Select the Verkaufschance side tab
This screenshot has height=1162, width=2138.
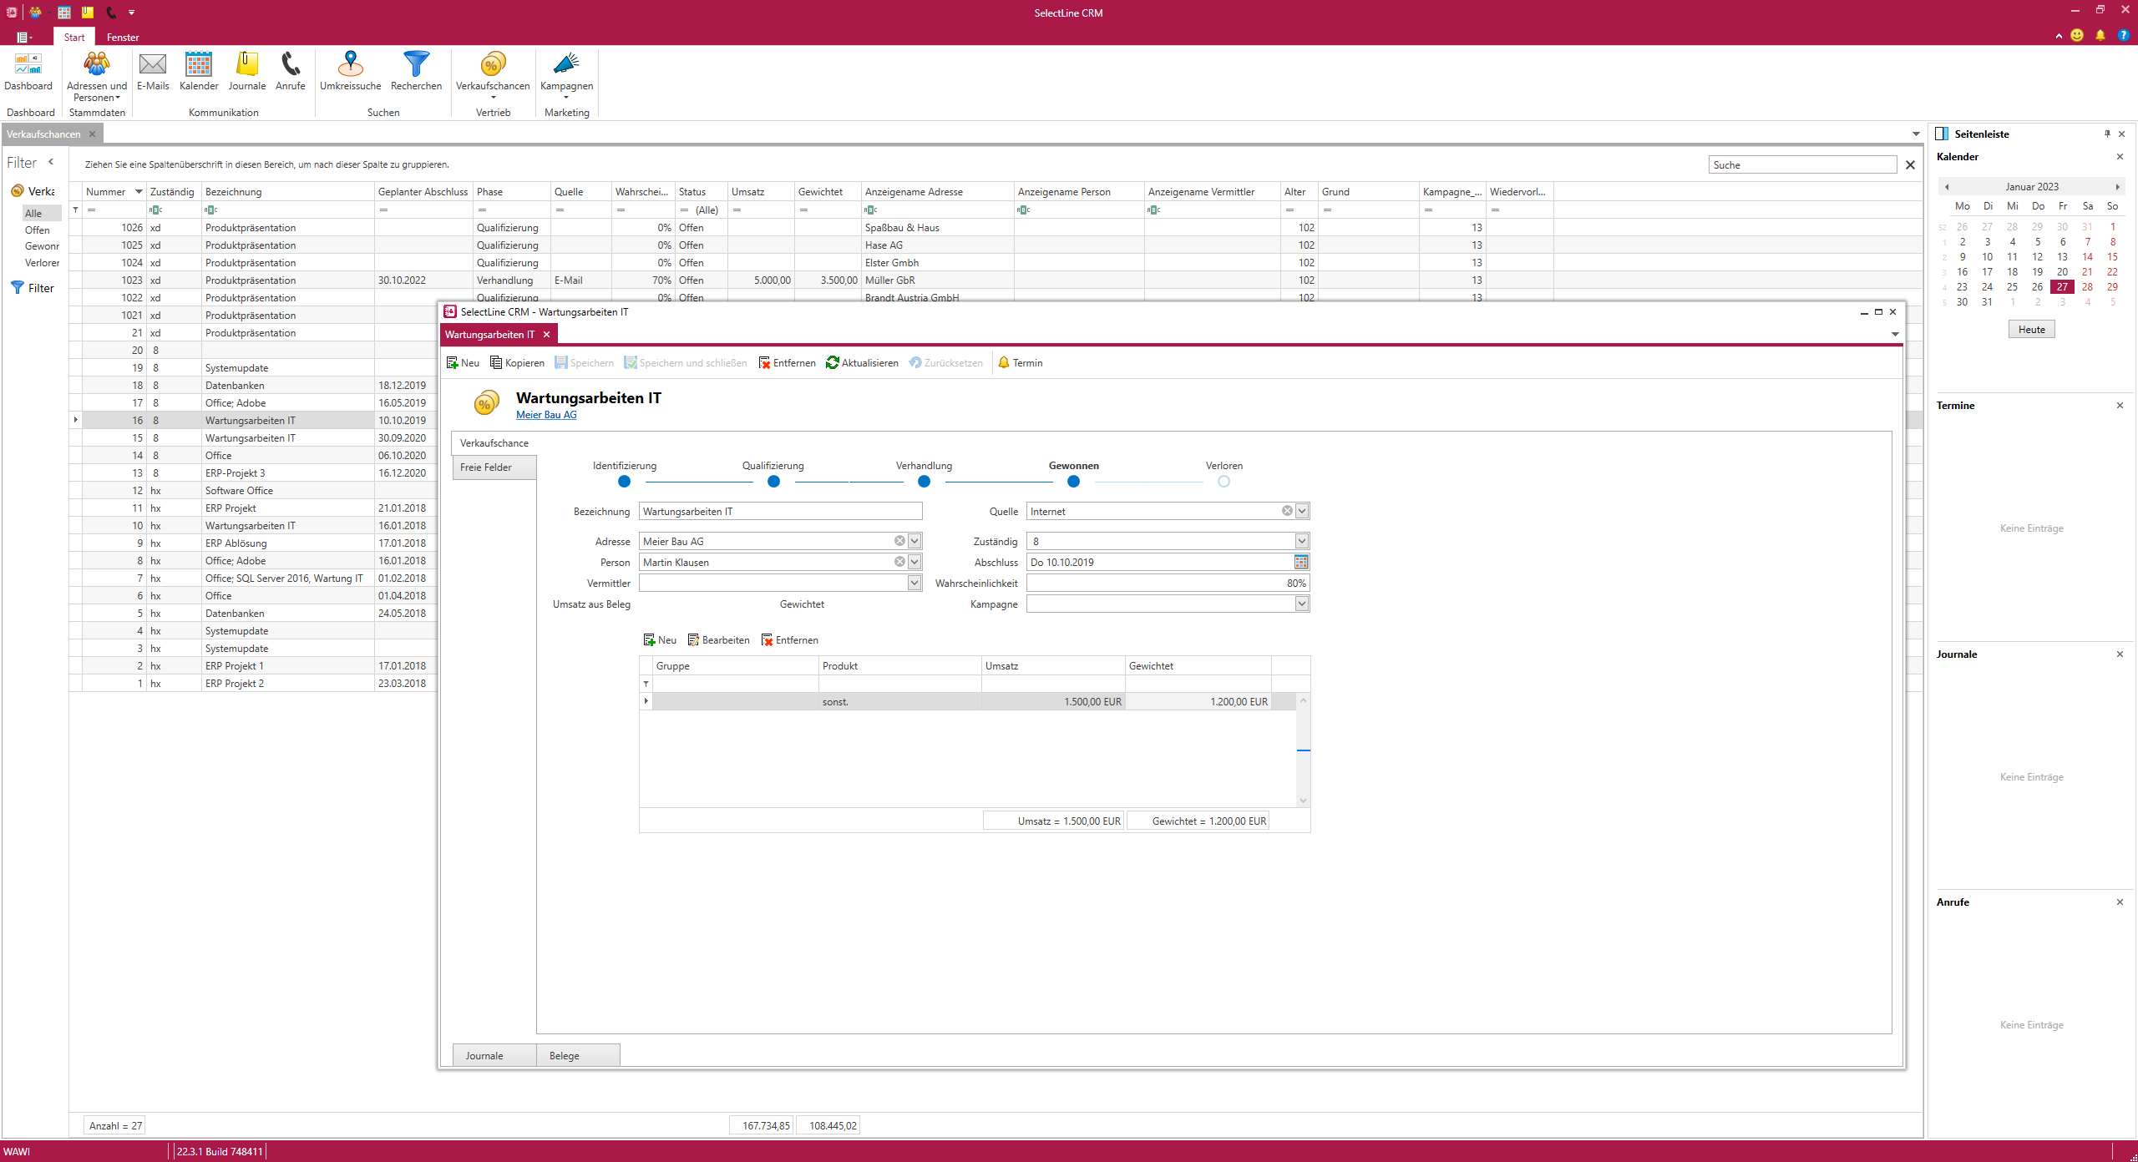pos(494,443)
